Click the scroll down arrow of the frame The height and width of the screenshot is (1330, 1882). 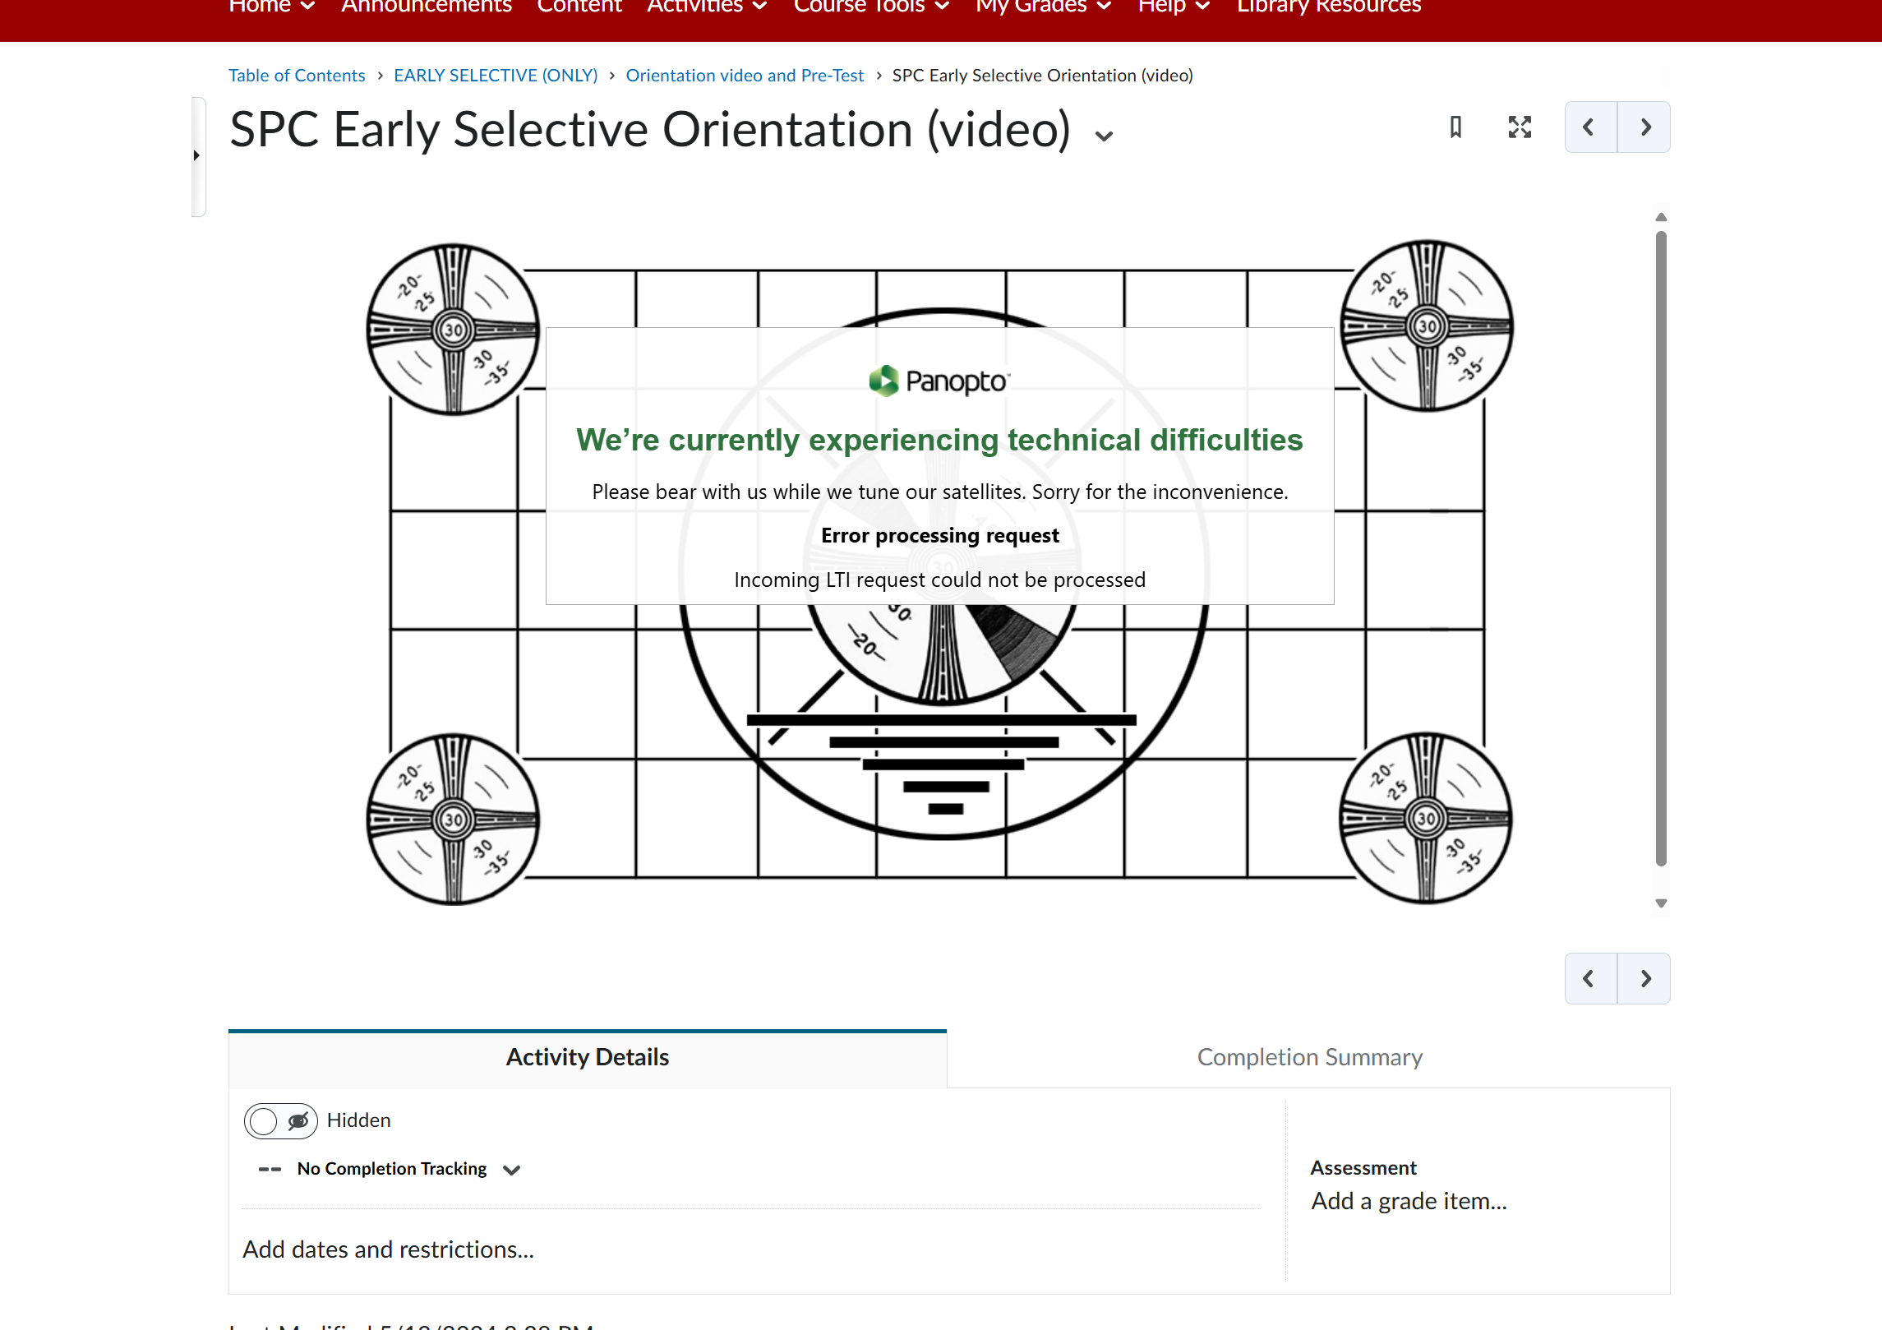(1661, 903)
